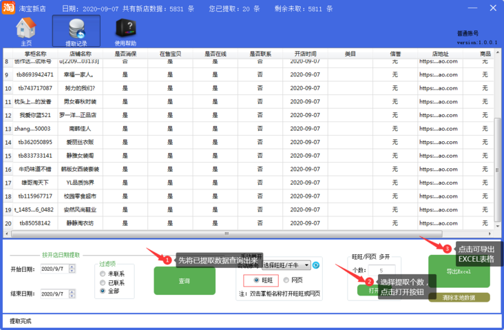Select the 未联系 filter option
This screenshot has width=504, height=330.
103,274
